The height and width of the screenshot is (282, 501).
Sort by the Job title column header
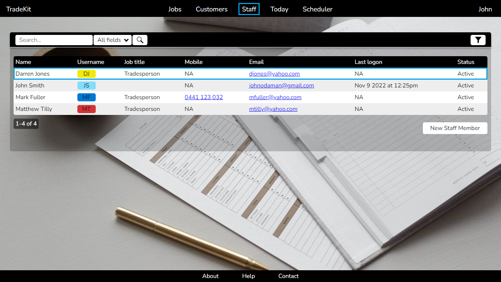coord(134,62)
